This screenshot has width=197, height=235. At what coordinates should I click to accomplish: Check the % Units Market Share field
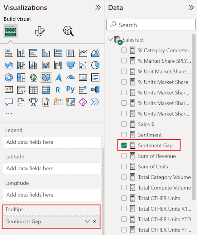(x=124, y=82)
